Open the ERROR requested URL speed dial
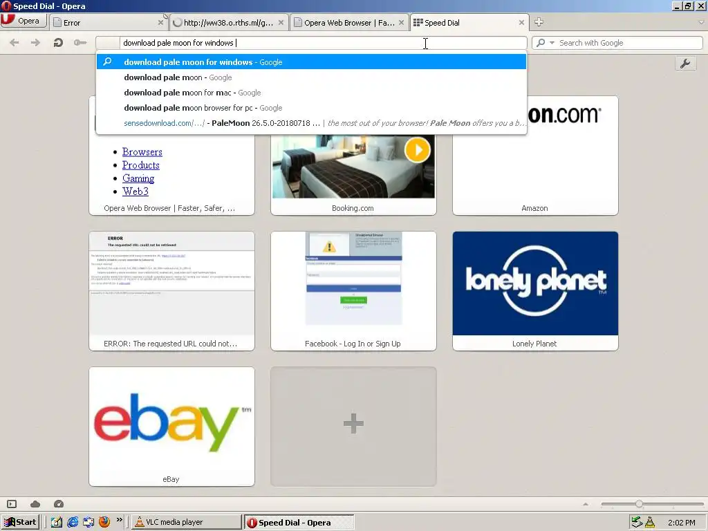Image resolution: width=708 pixels, height=531 pixels. (171, 291)
